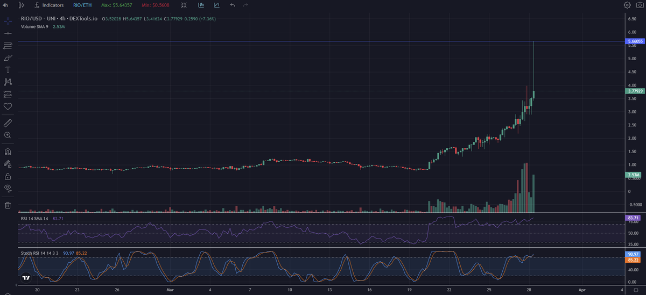Toggle magnet snapping mode

[8, 152]
